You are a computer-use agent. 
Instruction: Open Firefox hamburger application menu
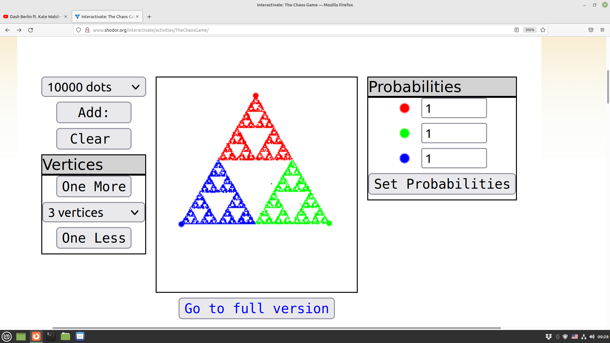(x=602, y=30)
